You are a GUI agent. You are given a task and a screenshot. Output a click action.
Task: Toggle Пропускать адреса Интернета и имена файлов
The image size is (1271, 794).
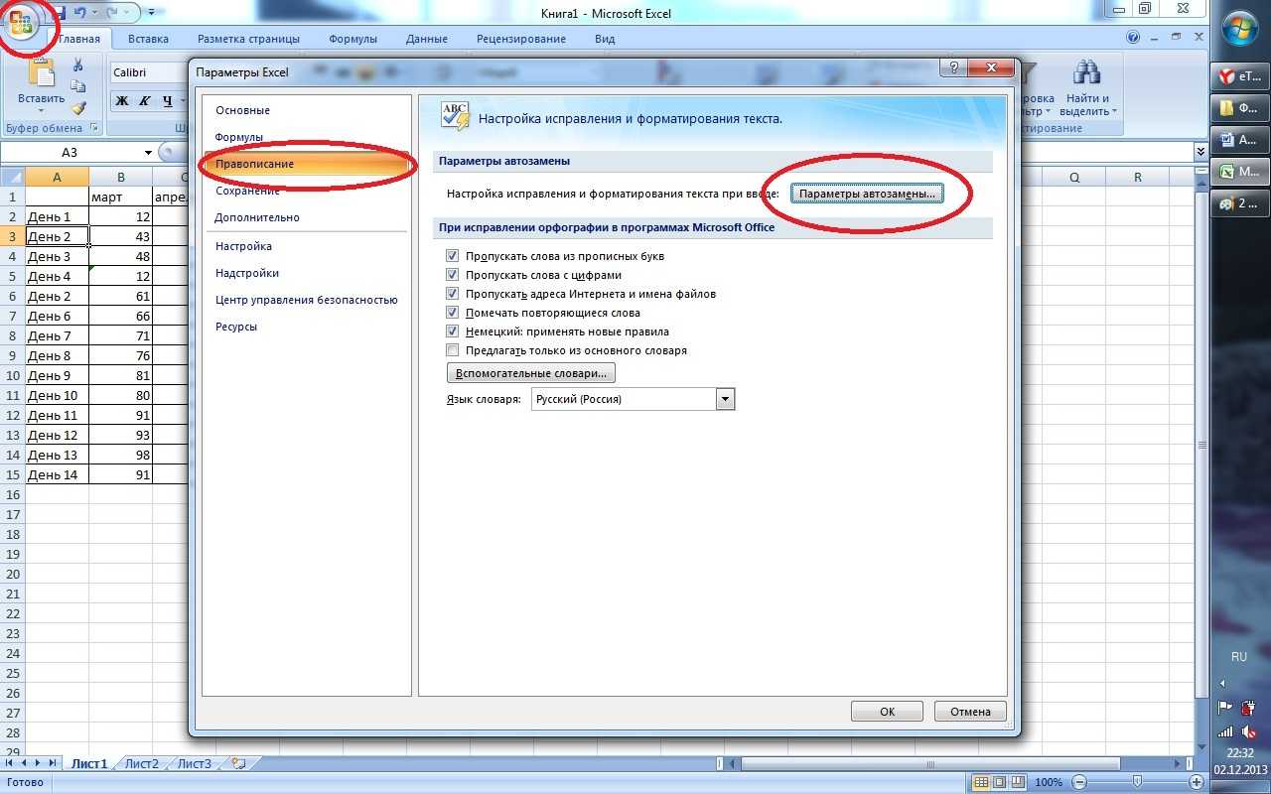pyautogui.click(x=453, y=294)
